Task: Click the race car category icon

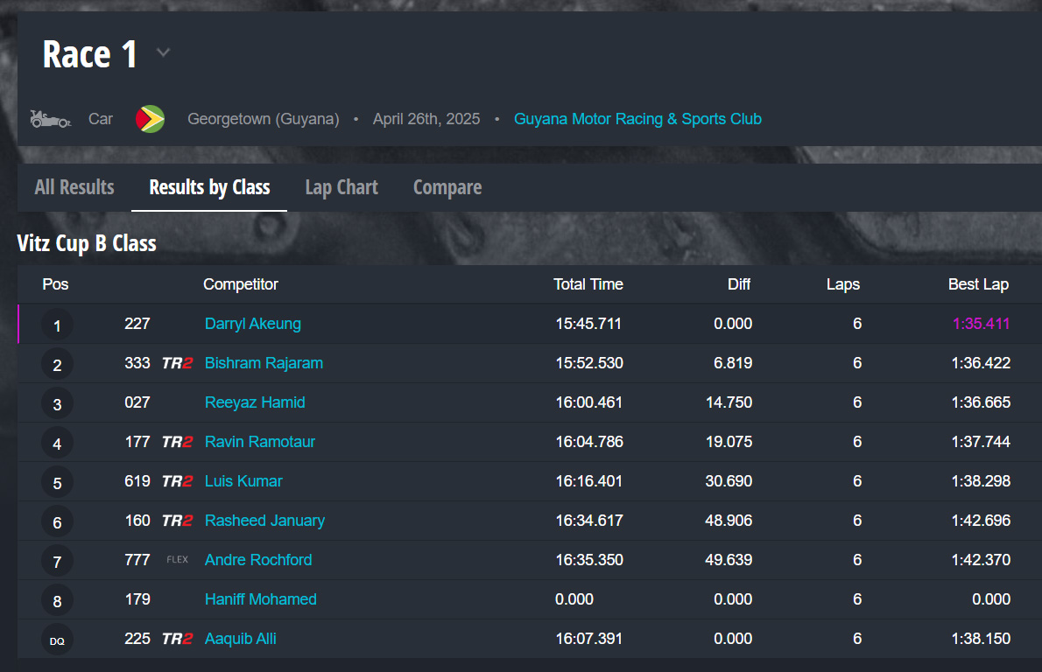Action: tap(50, 118)
